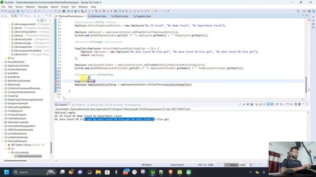316x177 pixels.
Task: Click in the Windows taskbar Search box
Action: (34, 172)
